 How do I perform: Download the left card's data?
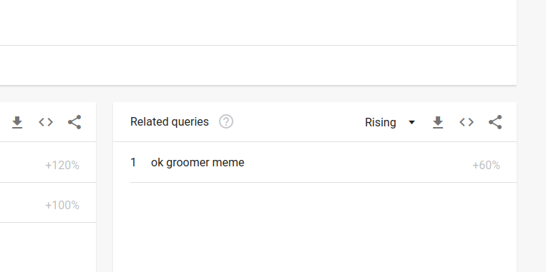[x=17, y=122]
